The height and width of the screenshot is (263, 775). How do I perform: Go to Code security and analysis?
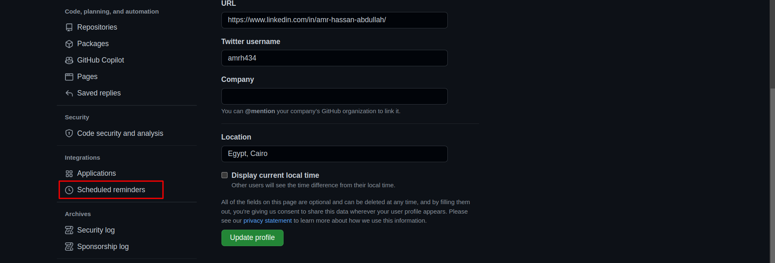[x=120, y=133]
